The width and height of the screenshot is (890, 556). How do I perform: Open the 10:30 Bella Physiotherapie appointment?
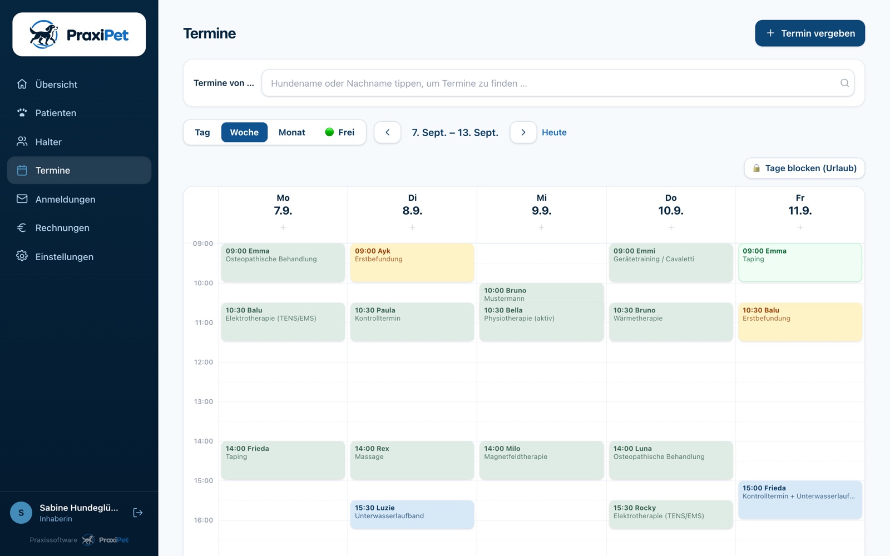(x=541, y=322)
